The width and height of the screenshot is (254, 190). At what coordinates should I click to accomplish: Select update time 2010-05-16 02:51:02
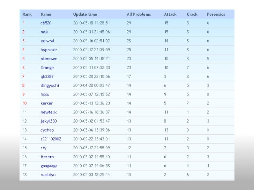click(91, 41)
